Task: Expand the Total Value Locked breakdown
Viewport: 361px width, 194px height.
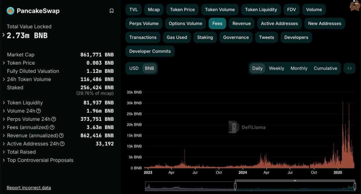Action: 4,35
